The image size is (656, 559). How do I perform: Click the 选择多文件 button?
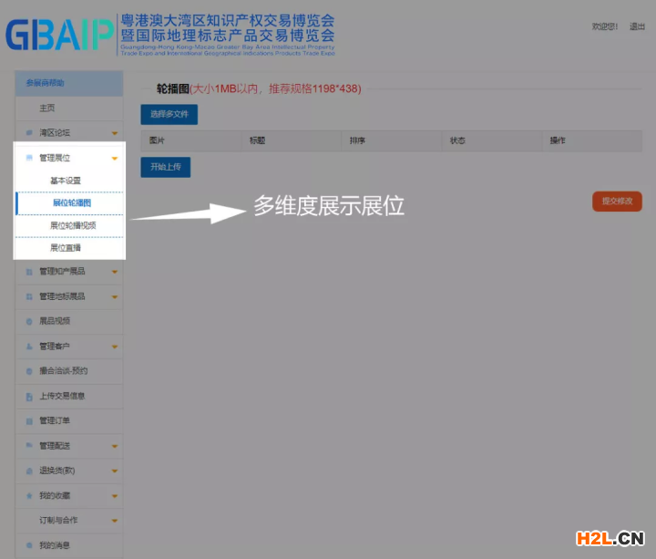[169, 114]
